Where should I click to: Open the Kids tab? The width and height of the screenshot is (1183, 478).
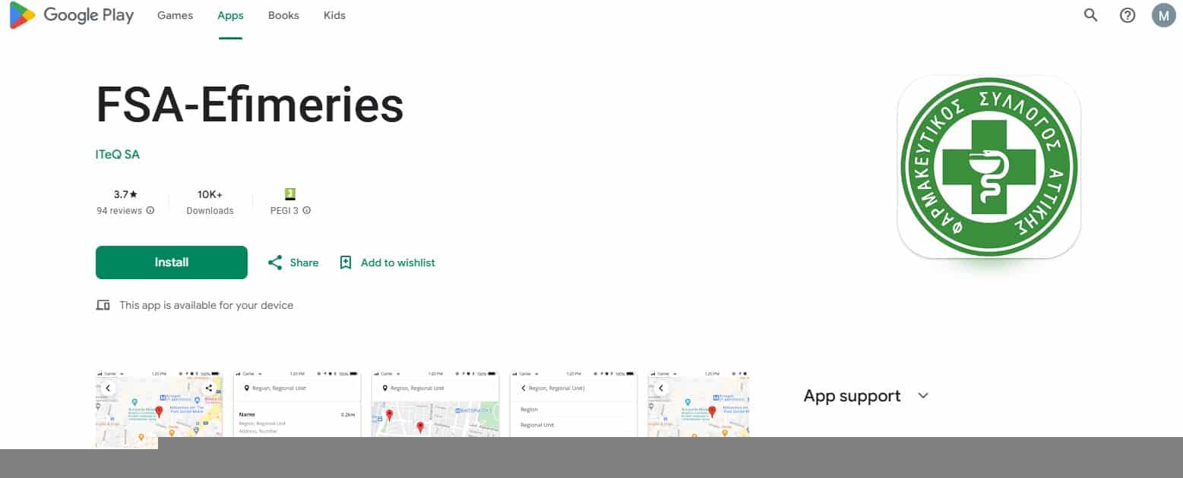tap(334, 15)
